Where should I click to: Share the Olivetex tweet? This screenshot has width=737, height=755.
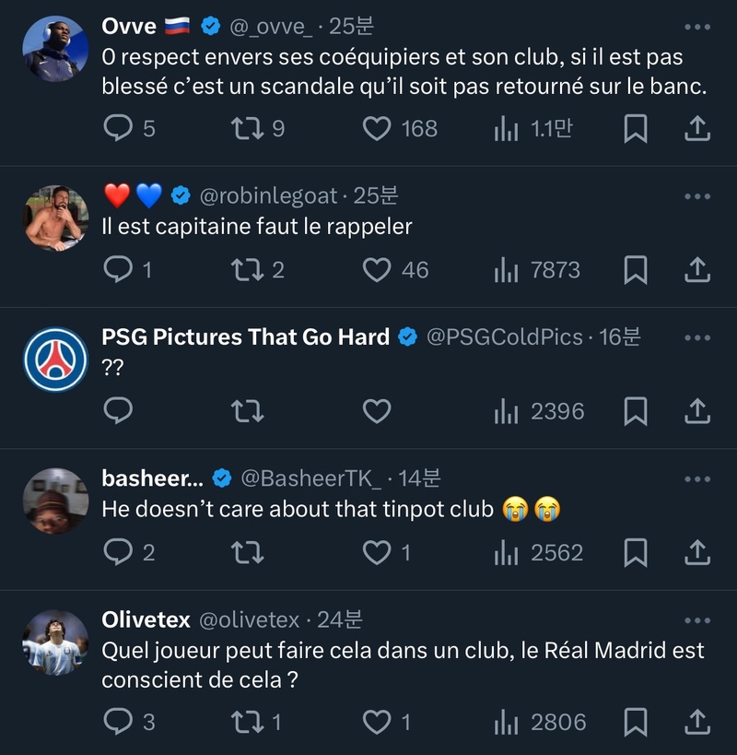(x=697, y=721)
